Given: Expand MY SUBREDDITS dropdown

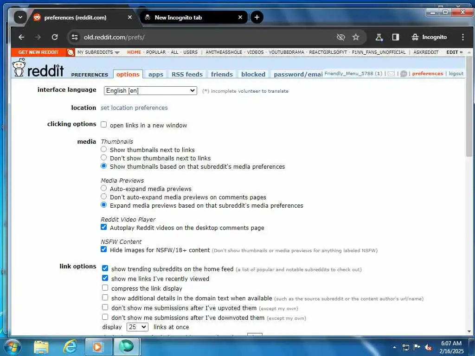Looking at the screenshot, I should tap(98, 52).
